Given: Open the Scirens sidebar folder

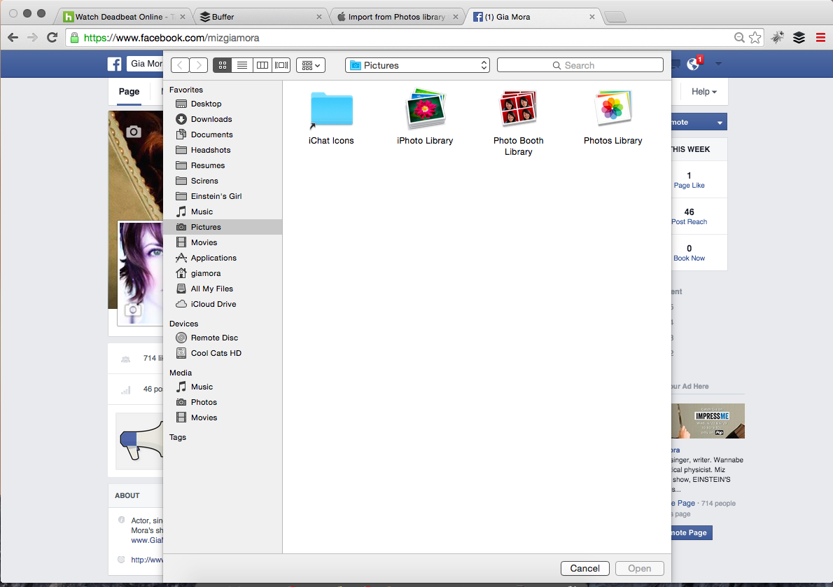Looking at the screenshot, I should coord(223,181).
